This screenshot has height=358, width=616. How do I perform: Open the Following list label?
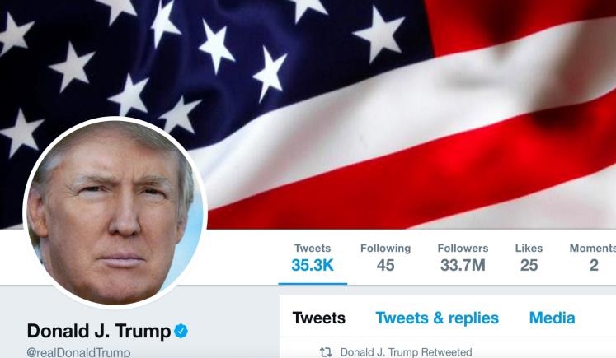coord(385,249)
